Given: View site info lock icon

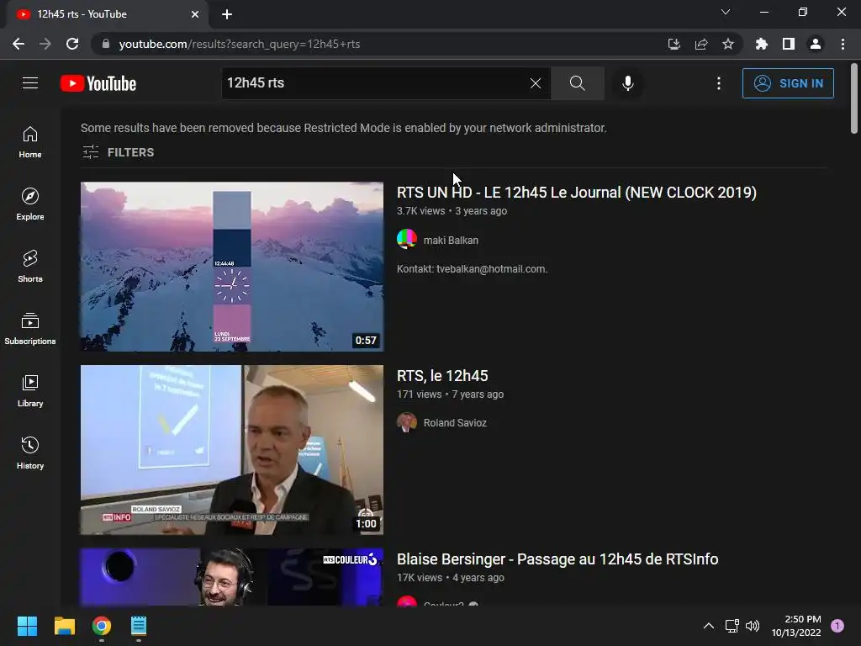Looking at the screenshot, I should pyautogui.click(x=106, y=44).
